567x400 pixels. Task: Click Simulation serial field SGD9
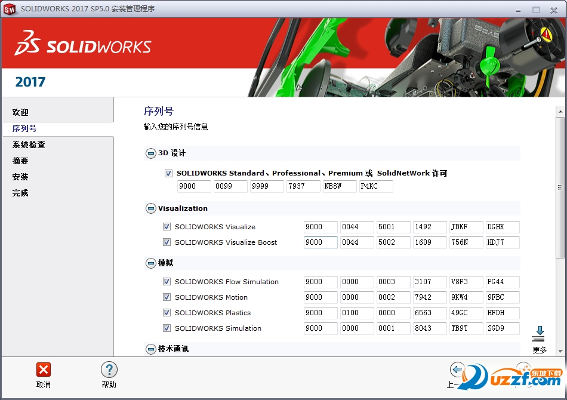[503, 328]
